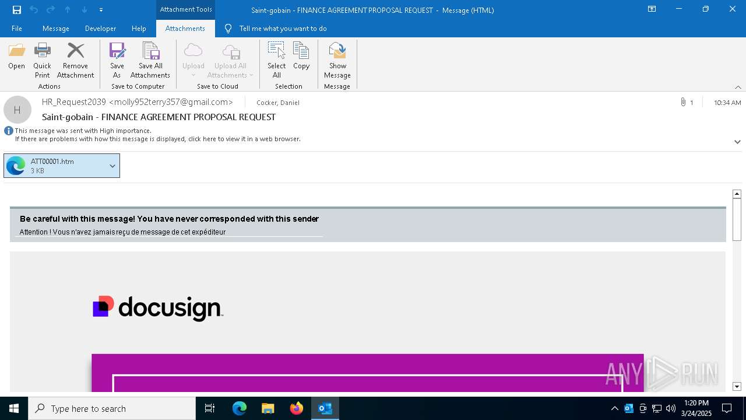The width and height of the screenshot is (746, 420).
Task: Click the message body scroll down arrow
Action: coord(737,387)
